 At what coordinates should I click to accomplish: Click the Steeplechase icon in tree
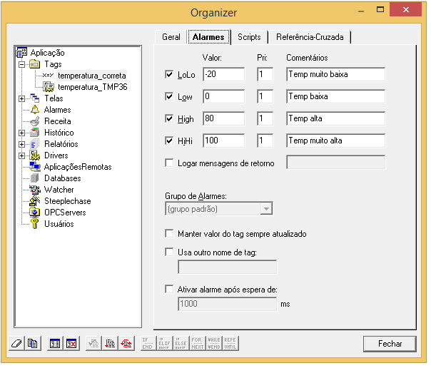[35, 201]
